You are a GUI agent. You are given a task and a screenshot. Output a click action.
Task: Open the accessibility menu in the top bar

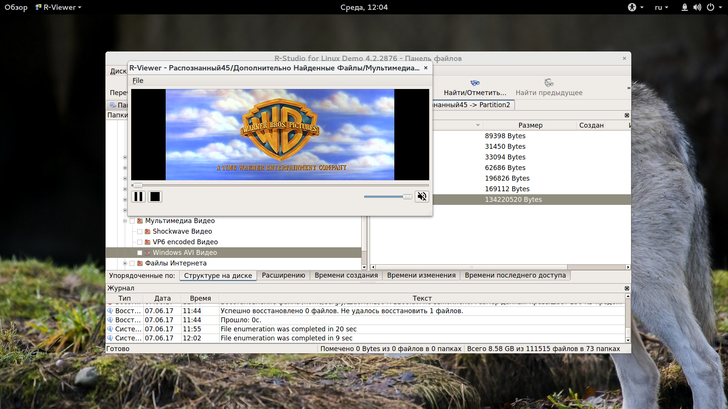point(635,7)
